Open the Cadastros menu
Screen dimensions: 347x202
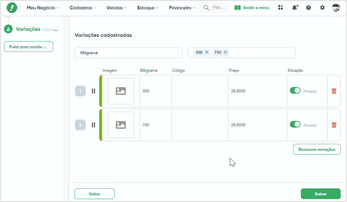click(83, 8)
